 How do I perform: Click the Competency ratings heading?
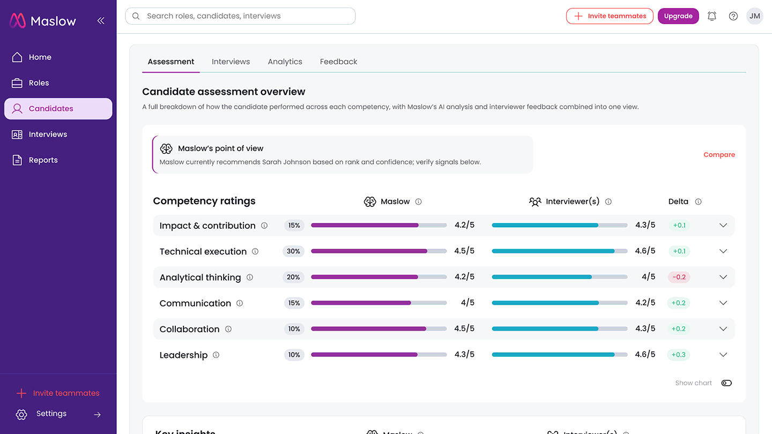(x=204, y=201)
